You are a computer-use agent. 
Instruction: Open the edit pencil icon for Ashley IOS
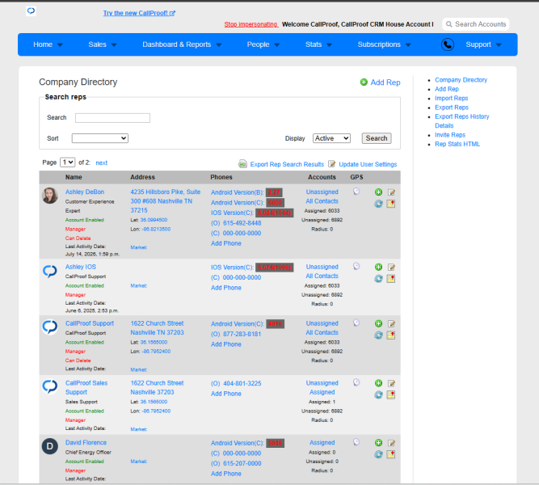tap(391, 267)
